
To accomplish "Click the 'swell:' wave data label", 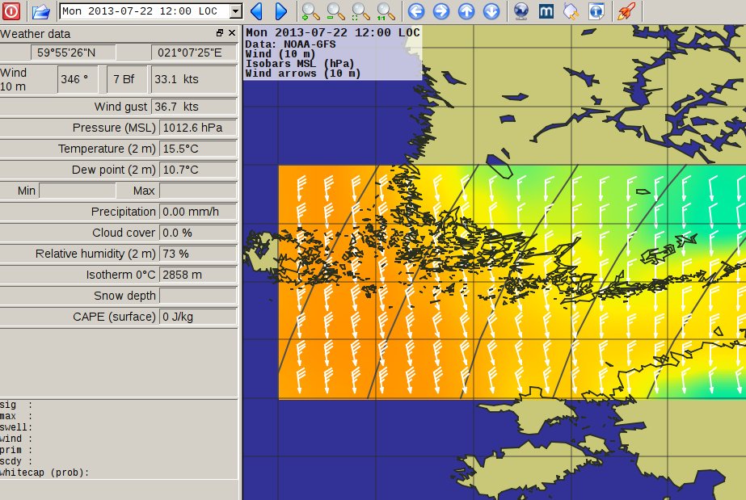I will (16, 427).
